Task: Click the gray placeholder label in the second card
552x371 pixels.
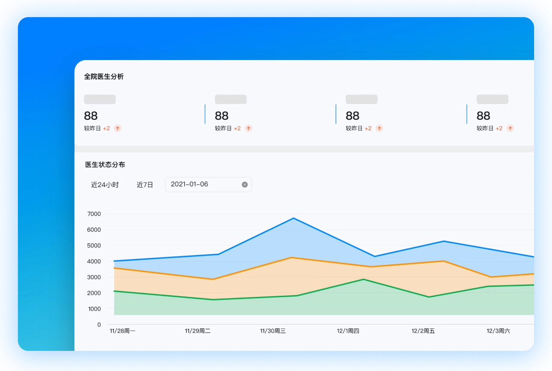Action: [x=230, y=99]
